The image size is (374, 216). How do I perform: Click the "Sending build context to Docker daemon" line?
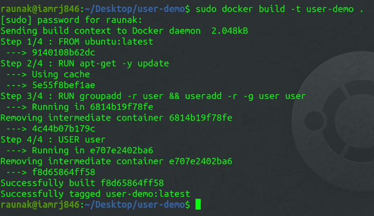124,31
